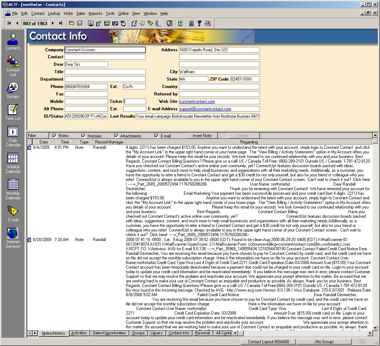Click the Record Manager column header
The height and width of the screenshot is (346, 380).
click(109, 142)
